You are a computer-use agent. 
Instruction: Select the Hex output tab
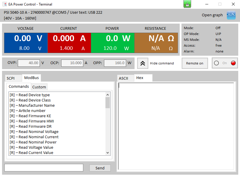tap(140, 78)
